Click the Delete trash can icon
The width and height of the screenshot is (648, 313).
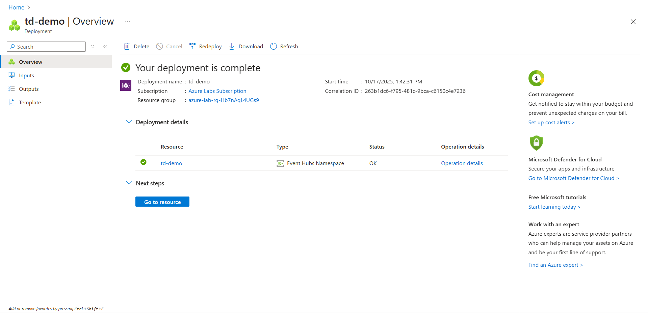pos(127,46)
